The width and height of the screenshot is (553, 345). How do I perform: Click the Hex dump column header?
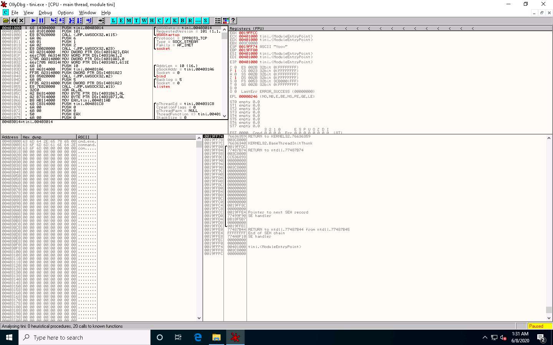(x=49, y=137)
